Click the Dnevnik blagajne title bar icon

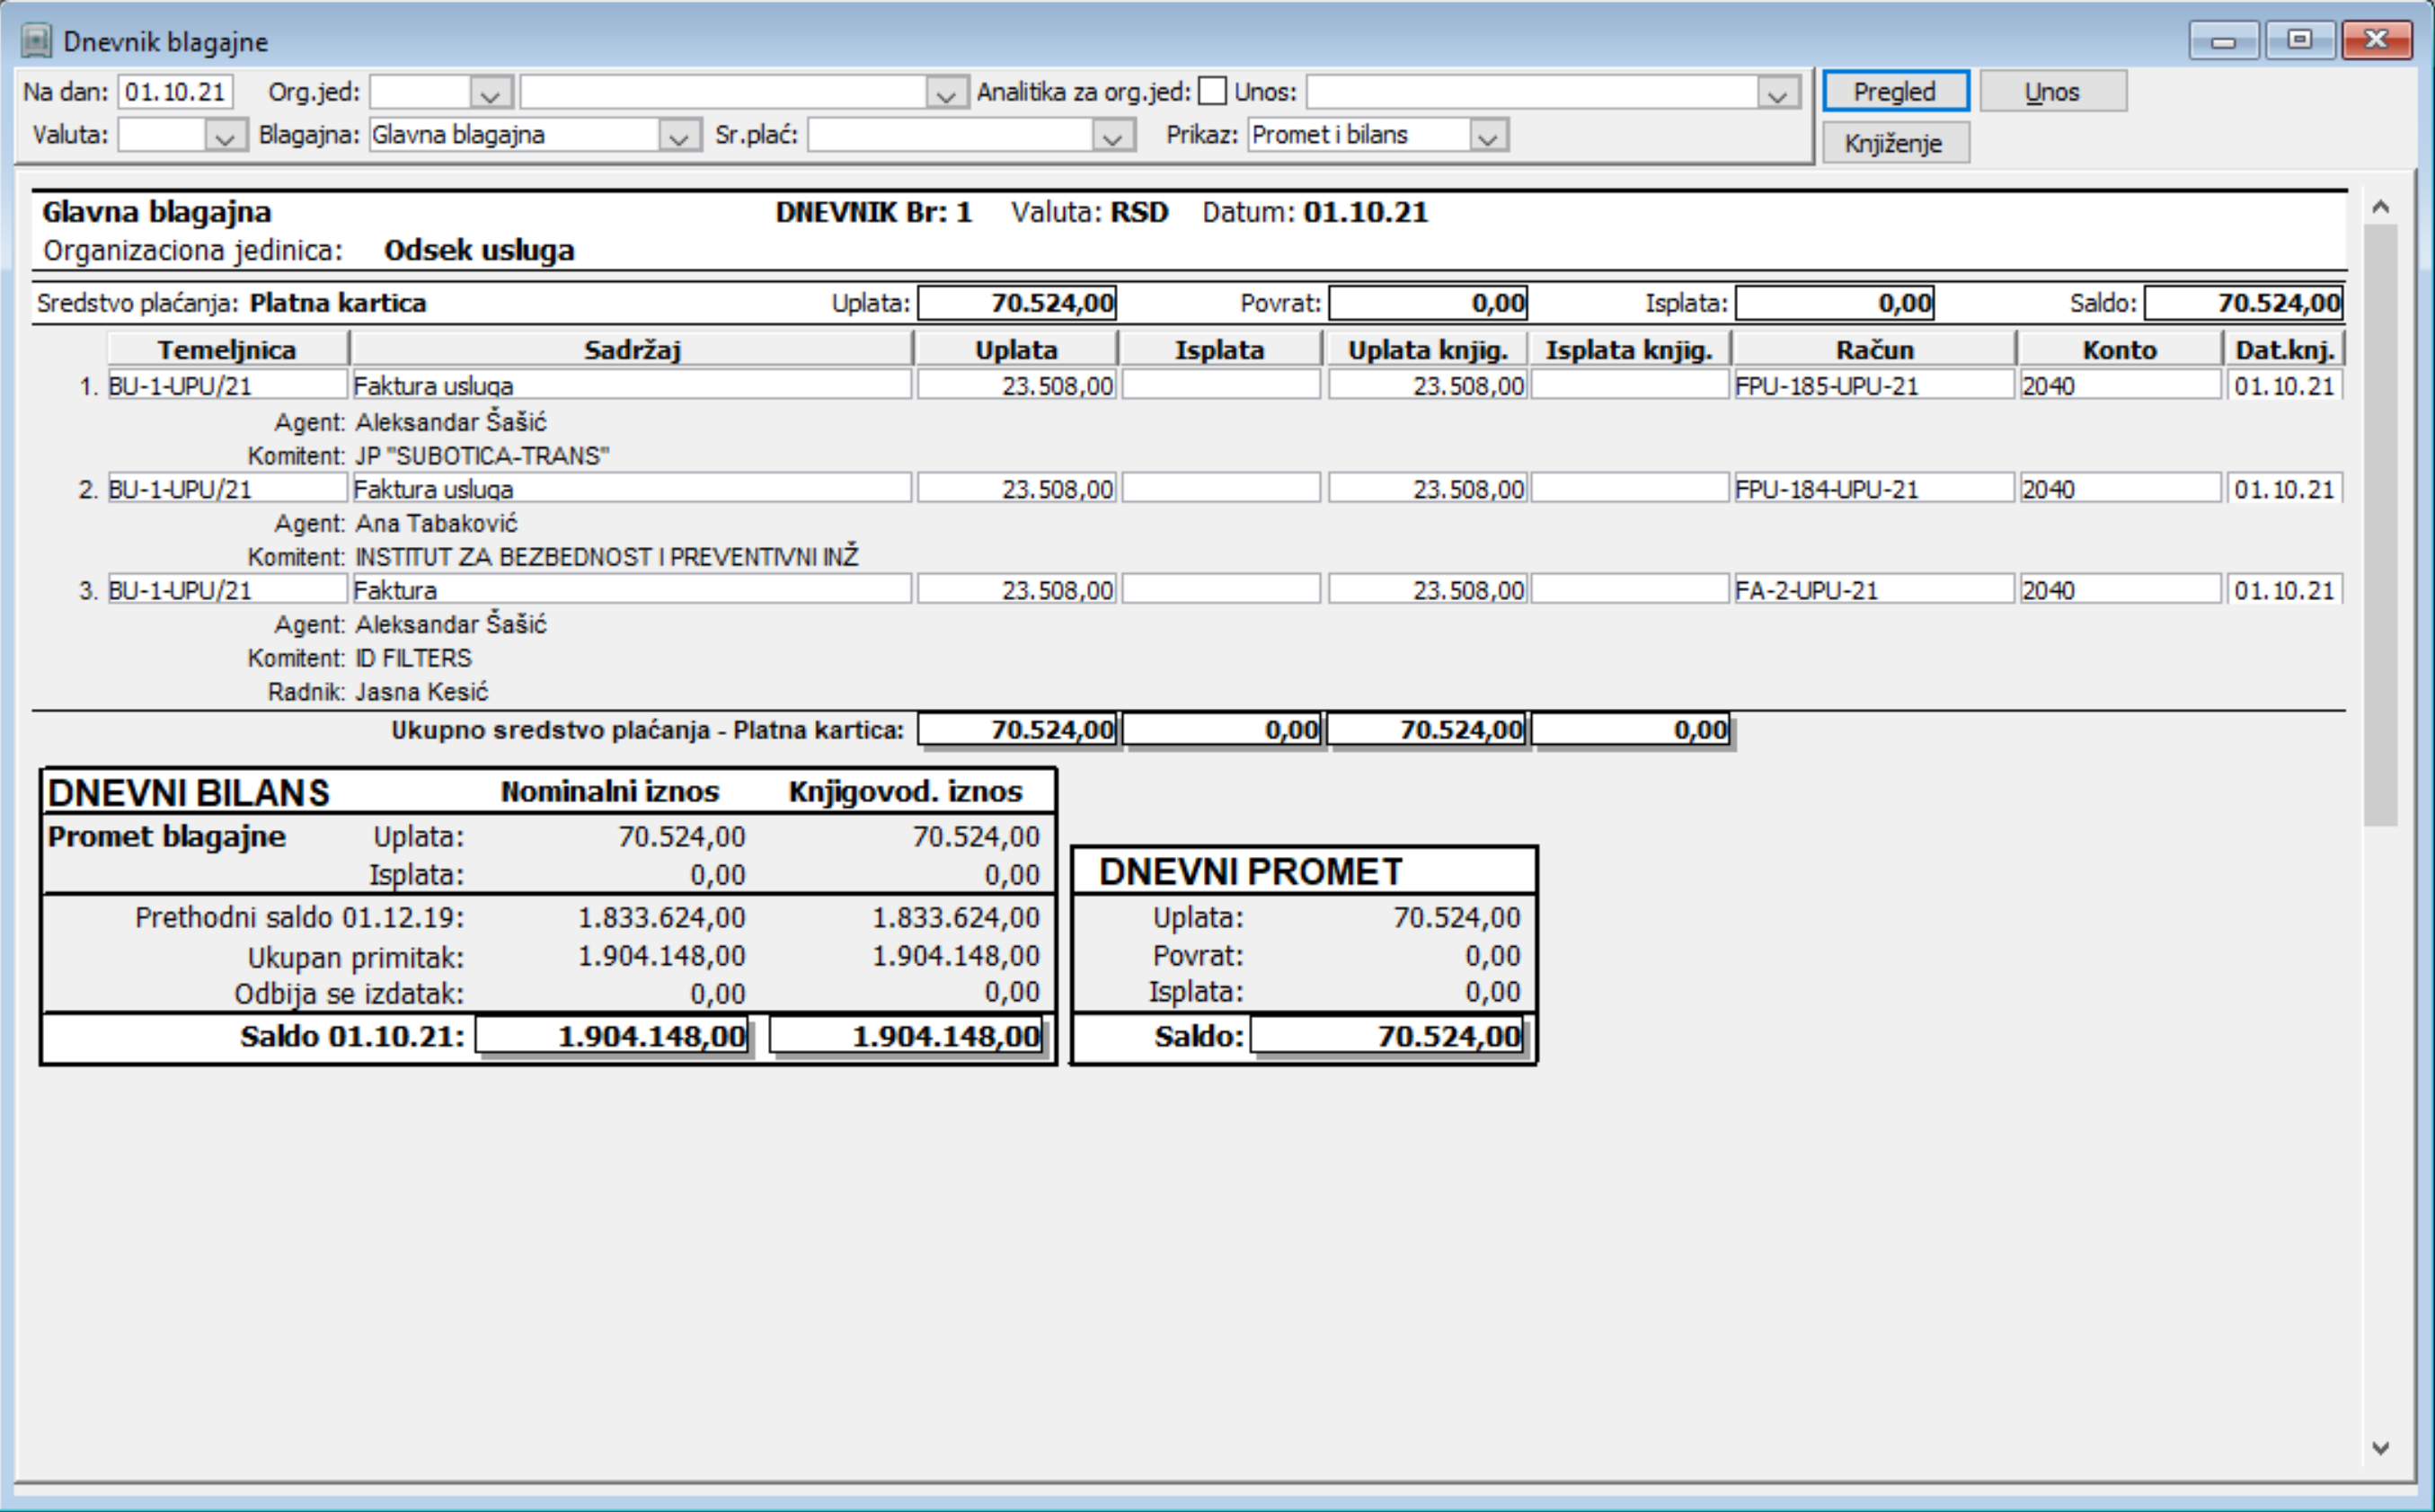click(36, 41)
